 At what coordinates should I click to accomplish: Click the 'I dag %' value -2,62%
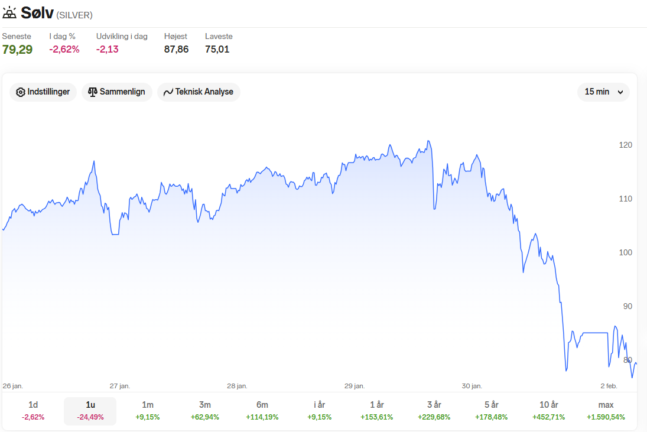tap(64, 49)
